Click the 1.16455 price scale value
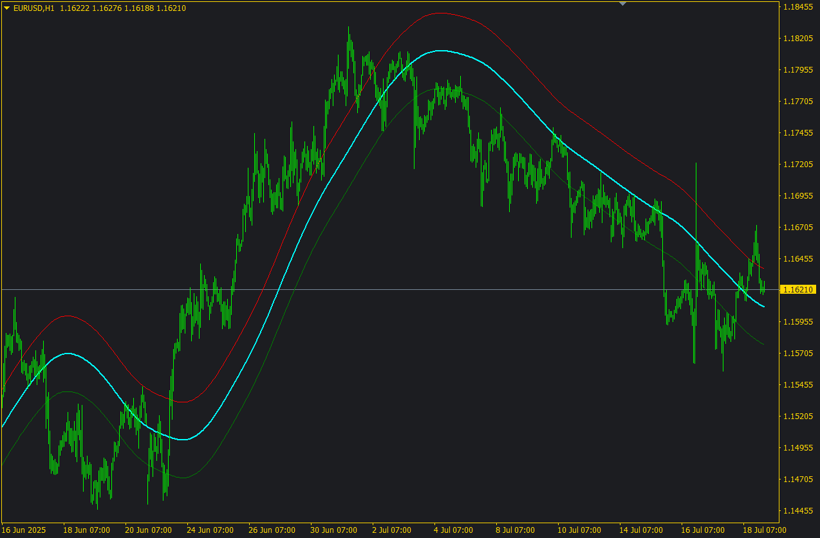 [x=798, y=258]
